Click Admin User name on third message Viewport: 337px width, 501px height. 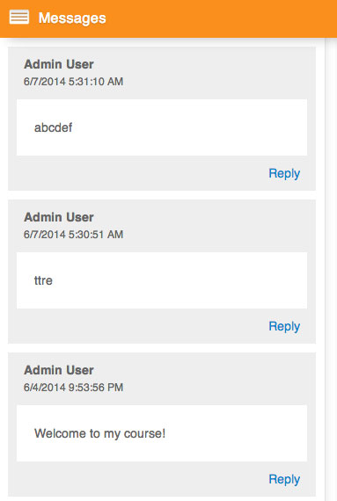59,370
